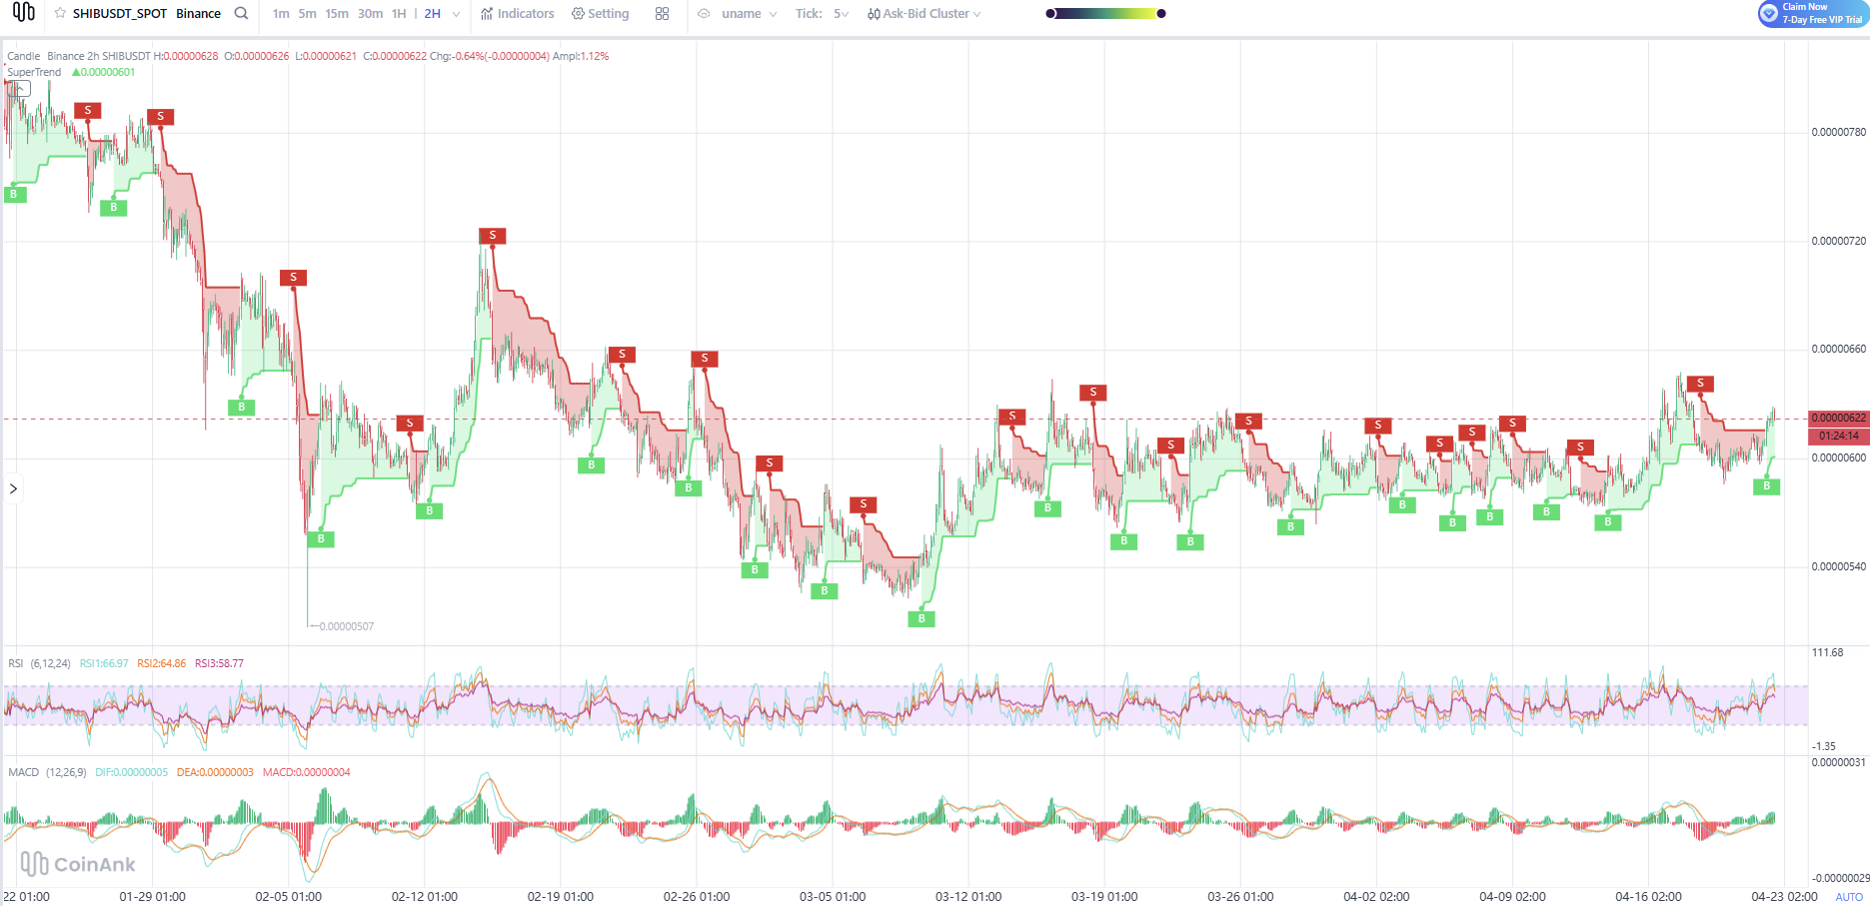Click the right handle of gradient slider

click(x=1160, y=14)
